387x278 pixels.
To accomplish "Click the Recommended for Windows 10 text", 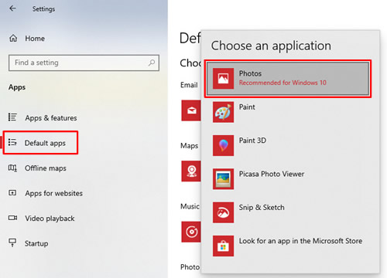I will (x=283, y=83).
